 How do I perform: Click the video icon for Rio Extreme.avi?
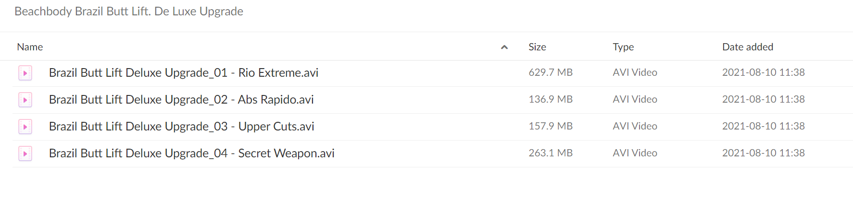pos(25,73)
